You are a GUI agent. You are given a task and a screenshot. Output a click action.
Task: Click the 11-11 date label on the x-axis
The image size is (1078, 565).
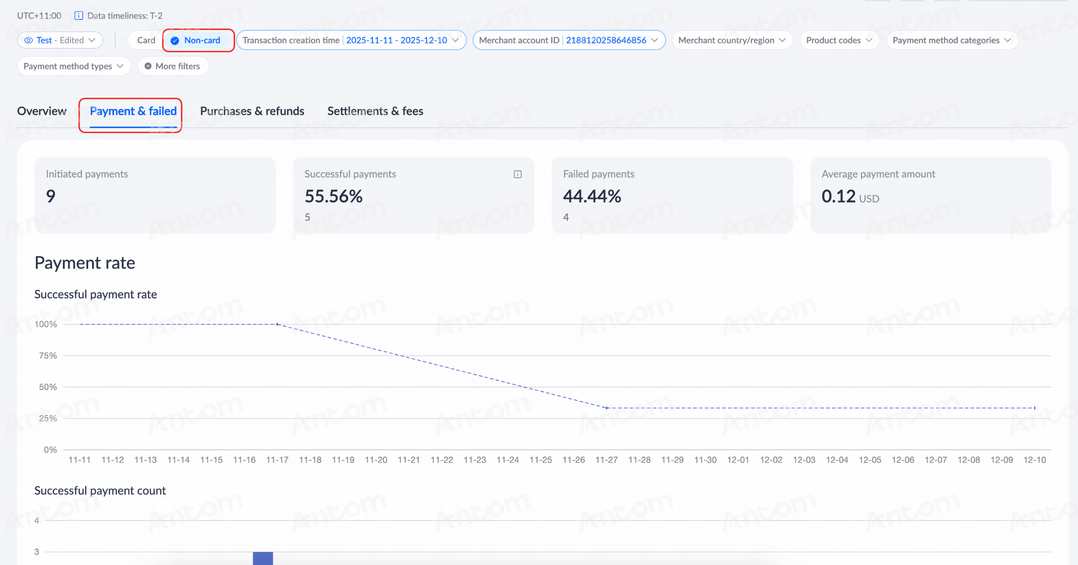click(x=80, y=460)
